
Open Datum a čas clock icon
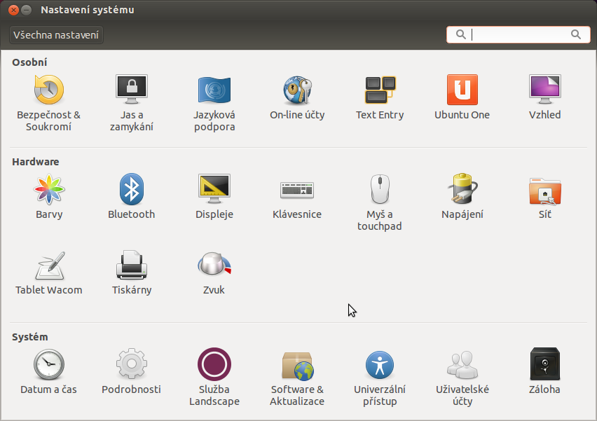(x=49, y=364)
